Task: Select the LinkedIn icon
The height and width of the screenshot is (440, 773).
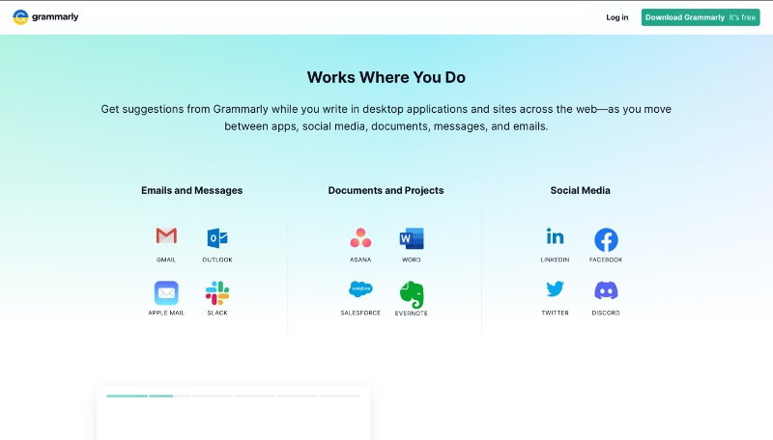Action: point(555,236)
